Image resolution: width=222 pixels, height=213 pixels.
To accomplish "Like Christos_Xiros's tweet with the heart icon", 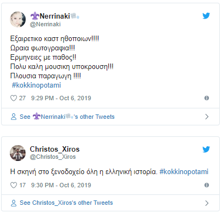I will coord(14,185).
